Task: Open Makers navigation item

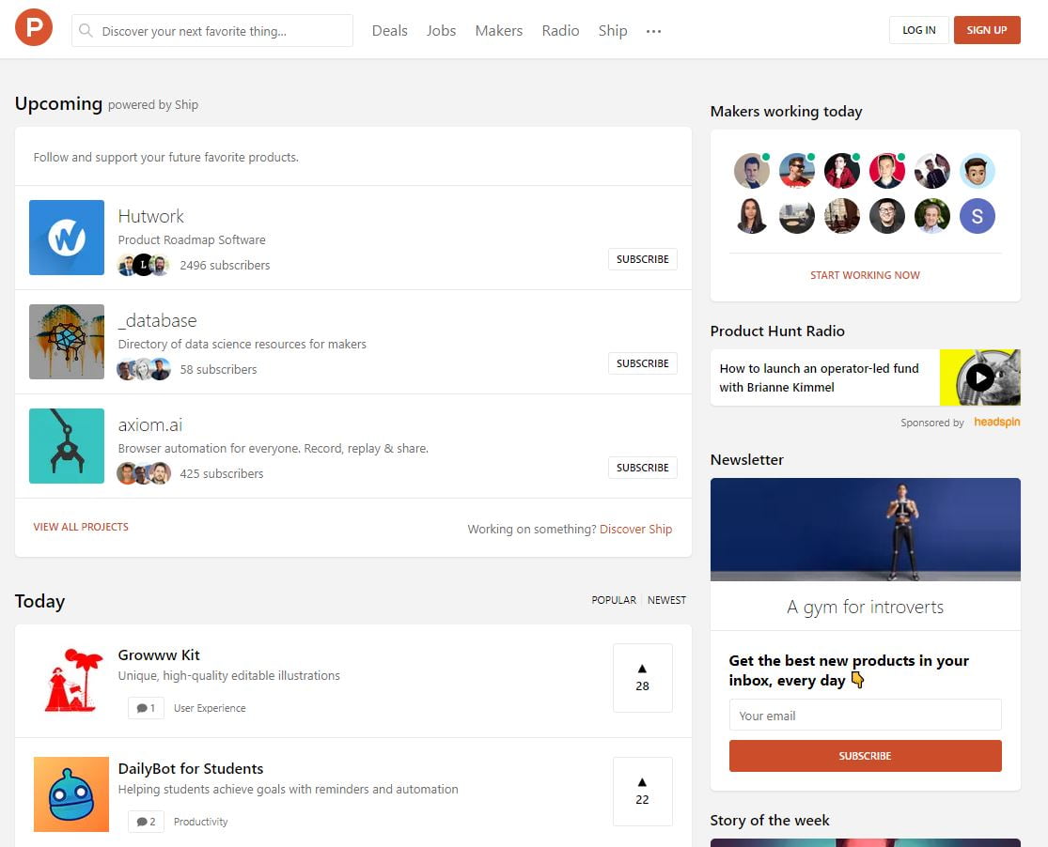Action: [x=498, y=31]
